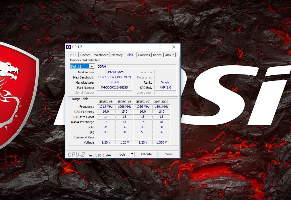Switch to the CPU tab
The height and width of the screenshot is (200, 291).
[x=73, y=55]
